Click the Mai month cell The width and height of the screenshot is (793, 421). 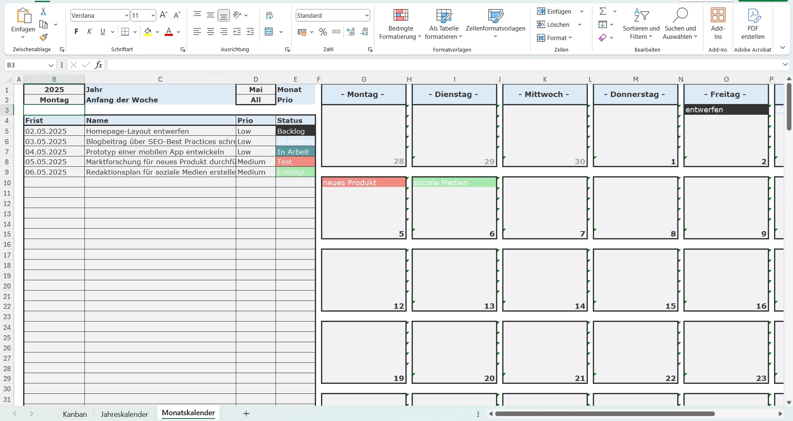click(256, 90)
